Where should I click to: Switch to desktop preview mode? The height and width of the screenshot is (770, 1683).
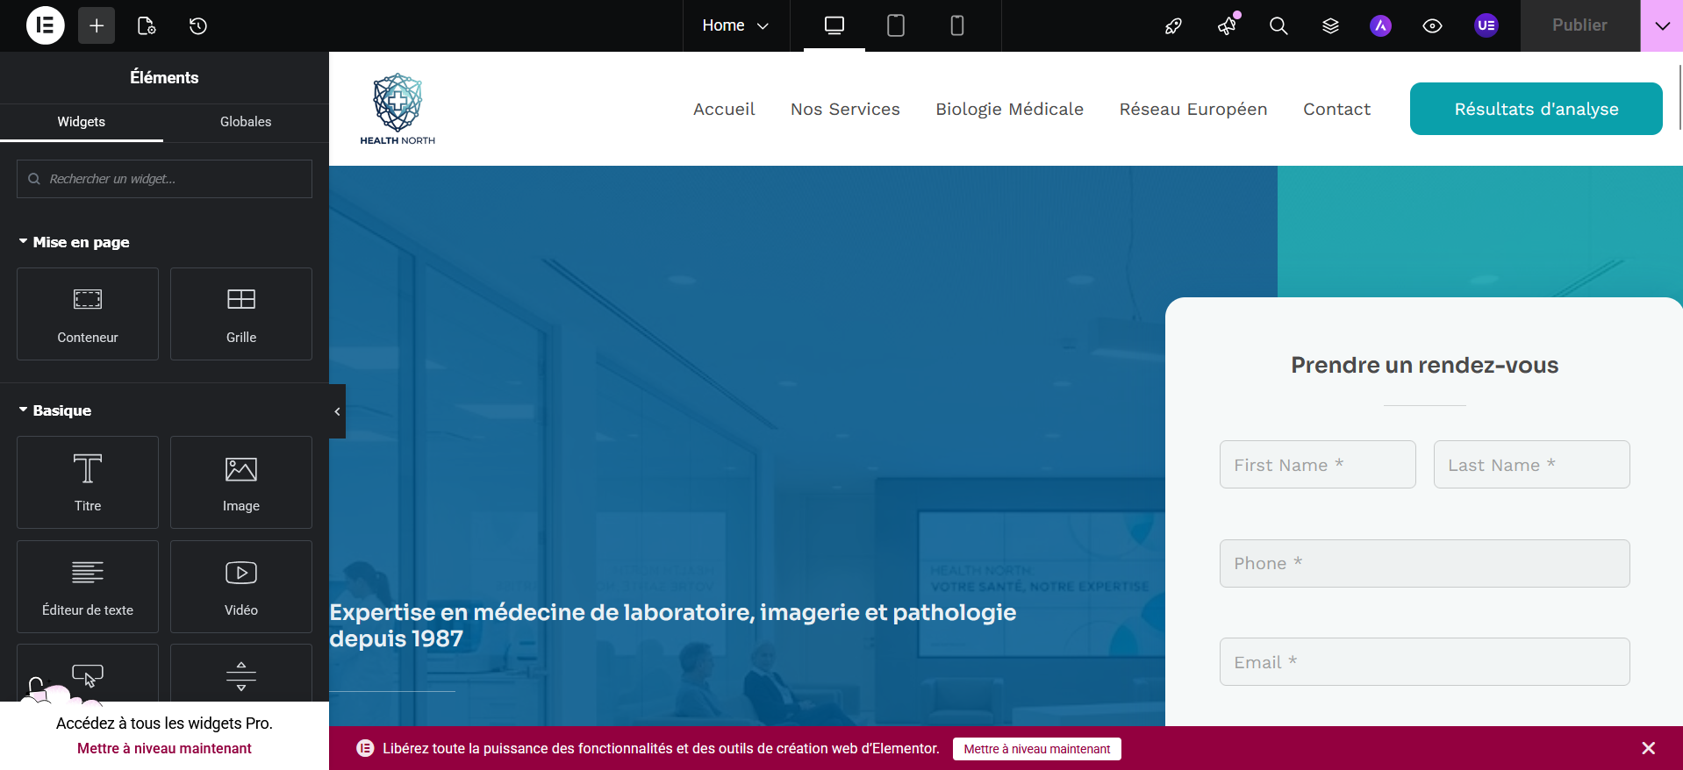(834, 25)
